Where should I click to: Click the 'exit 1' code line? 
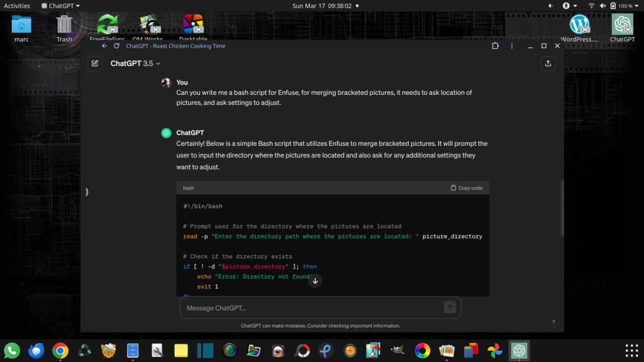coord(208,287)
